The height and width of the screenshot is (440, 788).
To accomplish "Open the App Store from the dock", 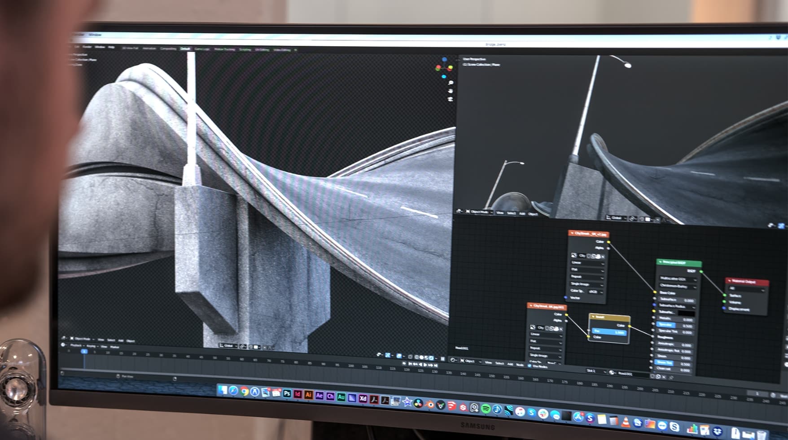I will point(578,417).
